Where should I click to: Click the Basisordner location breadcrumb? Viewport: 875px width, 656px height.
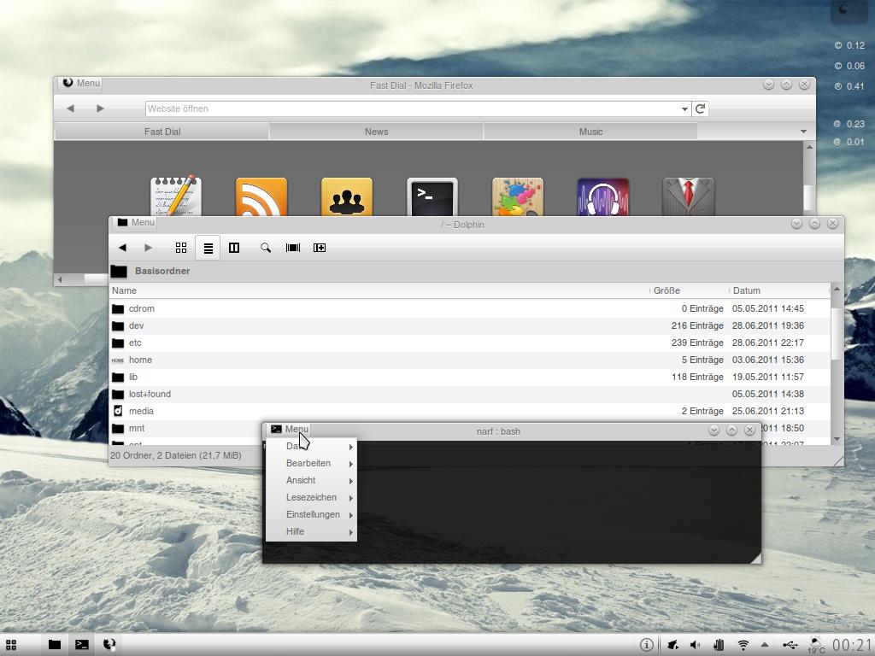[x=161, y=271]
